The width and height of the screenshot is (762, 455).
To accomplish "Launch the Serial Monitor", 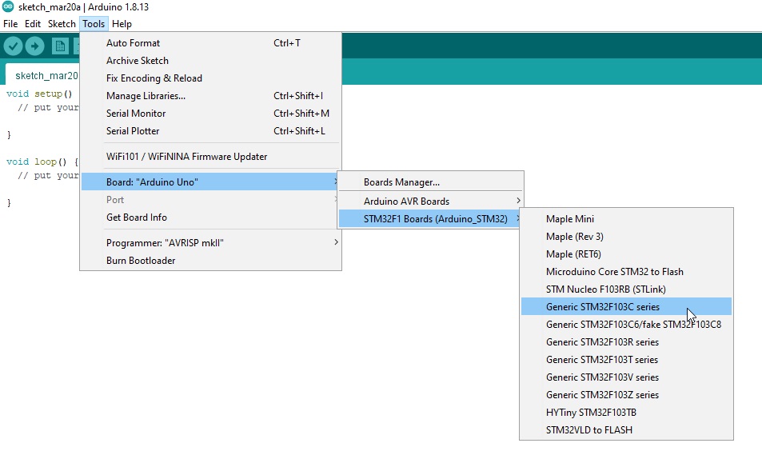I will click(x=211, y=113).
